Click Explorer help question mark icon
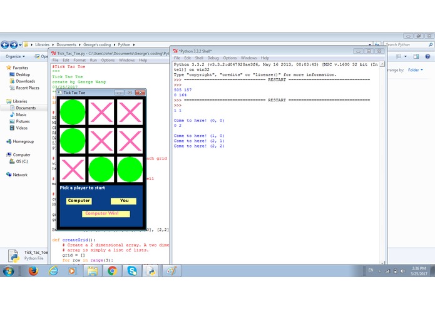The image size is (435, 309). (x=427, y=56)
